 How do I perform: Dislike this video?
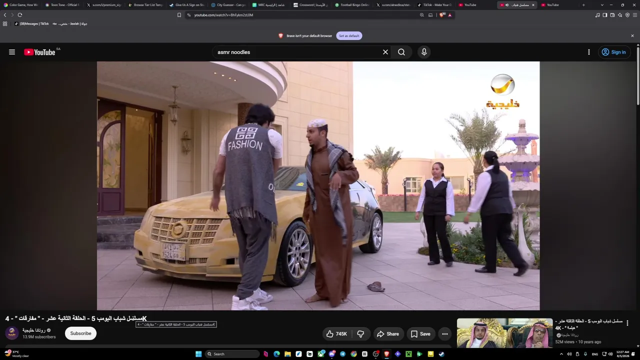click(x=360, y=334)
